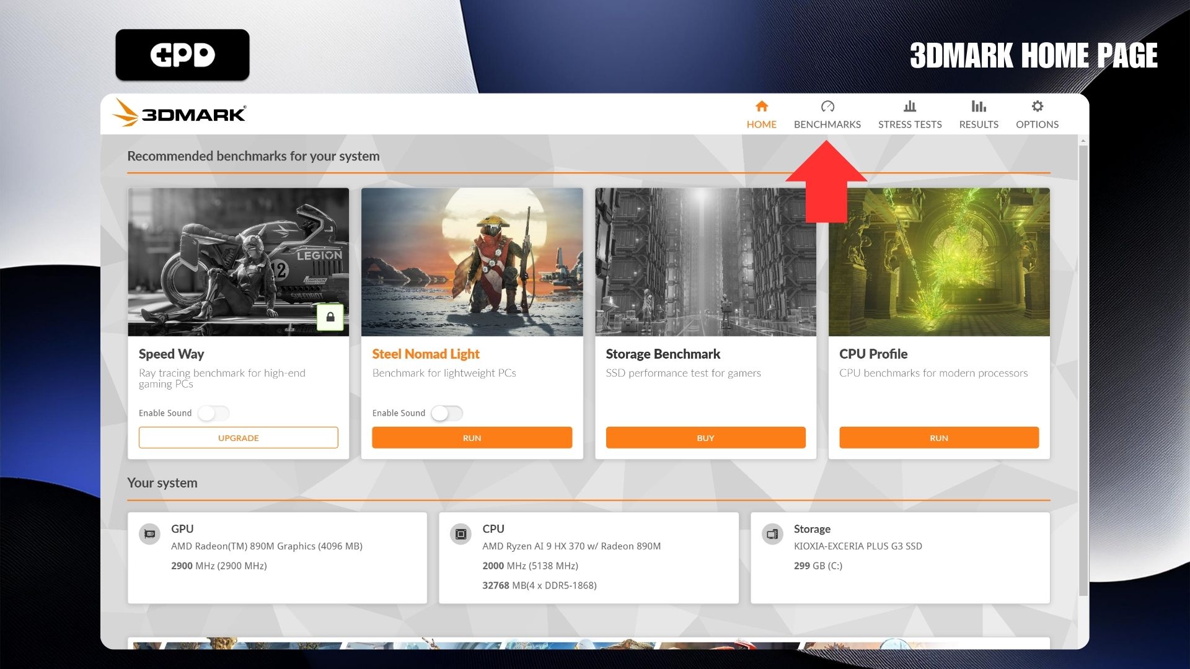Switch to the Stress Tests tab label
The image size is (1190, 669).
point(910,125)
